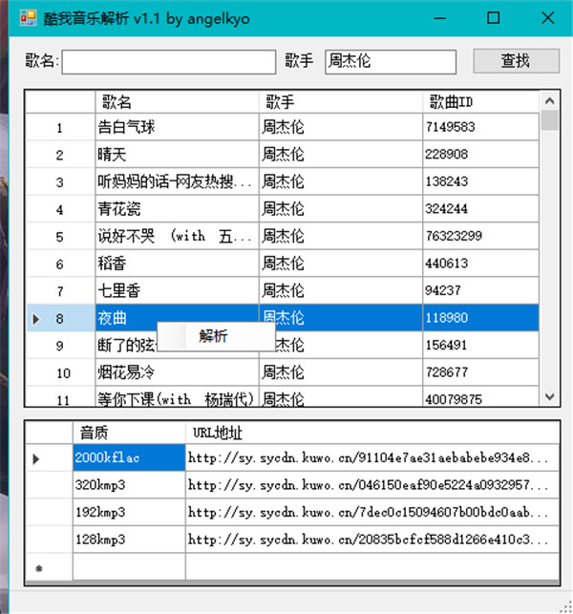Click the 歌名 column header
573x614 pixels.
(x=177, y=102)
